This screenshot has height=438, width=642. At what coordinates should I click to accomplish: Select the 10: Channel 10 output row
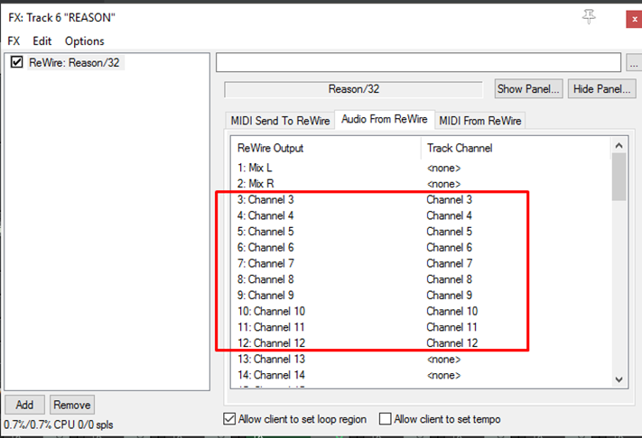[271, 311]
